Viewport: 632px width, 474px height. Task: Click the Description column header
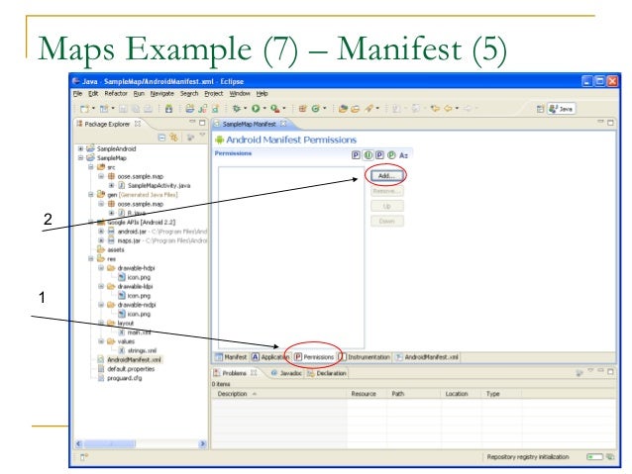279,394
